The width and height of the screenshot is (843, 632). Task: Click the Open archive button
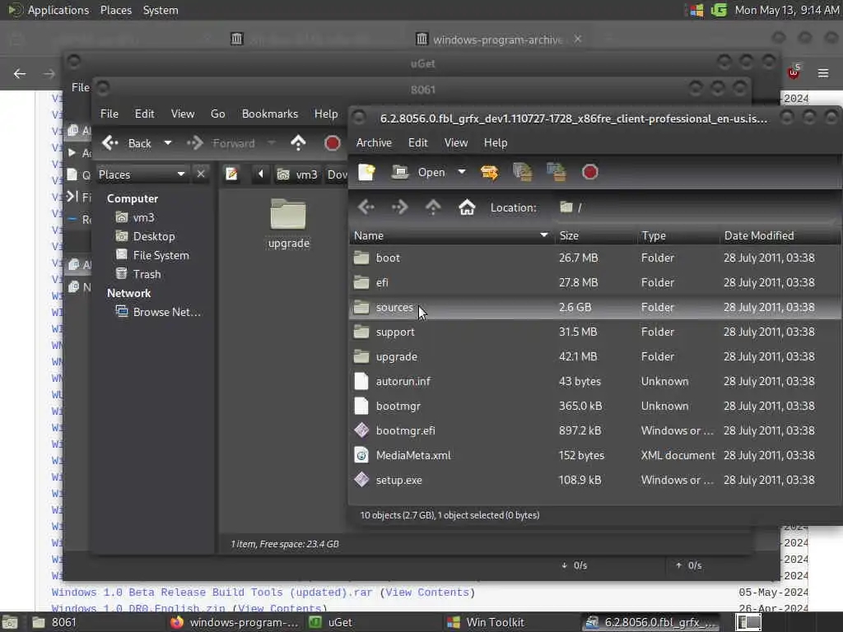coord(419,172)
